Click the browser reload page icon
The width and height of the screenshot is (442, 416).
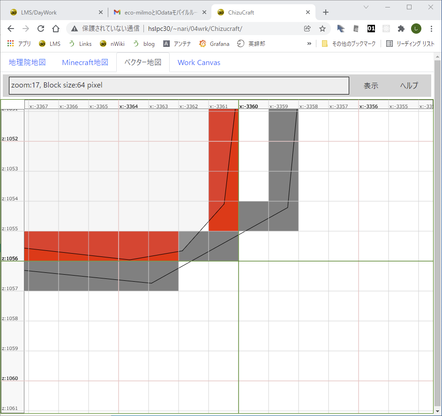click(x=41, y=29)
